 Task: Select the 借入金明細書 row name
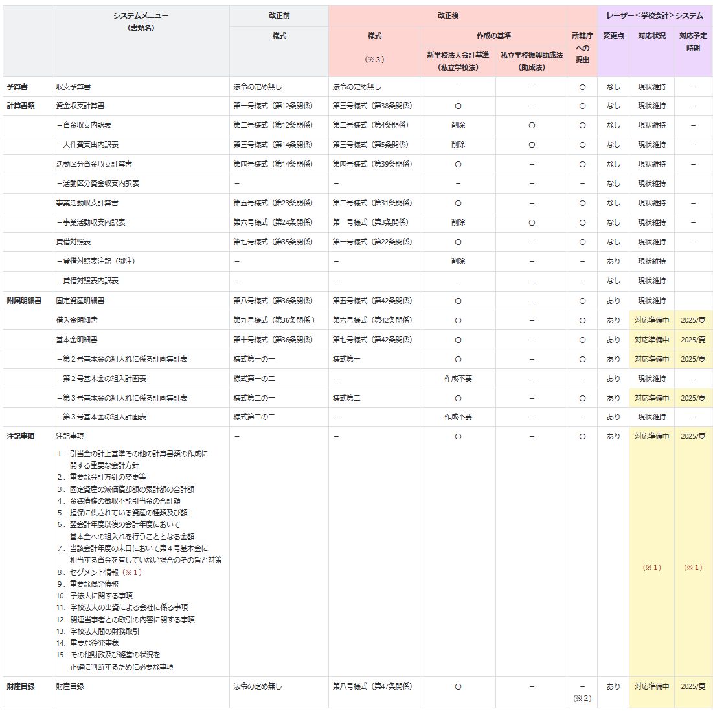click(77, 320)
